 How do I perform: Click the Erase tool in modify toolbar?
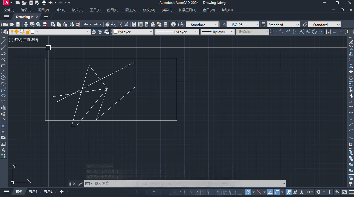[x=351, y=42]
